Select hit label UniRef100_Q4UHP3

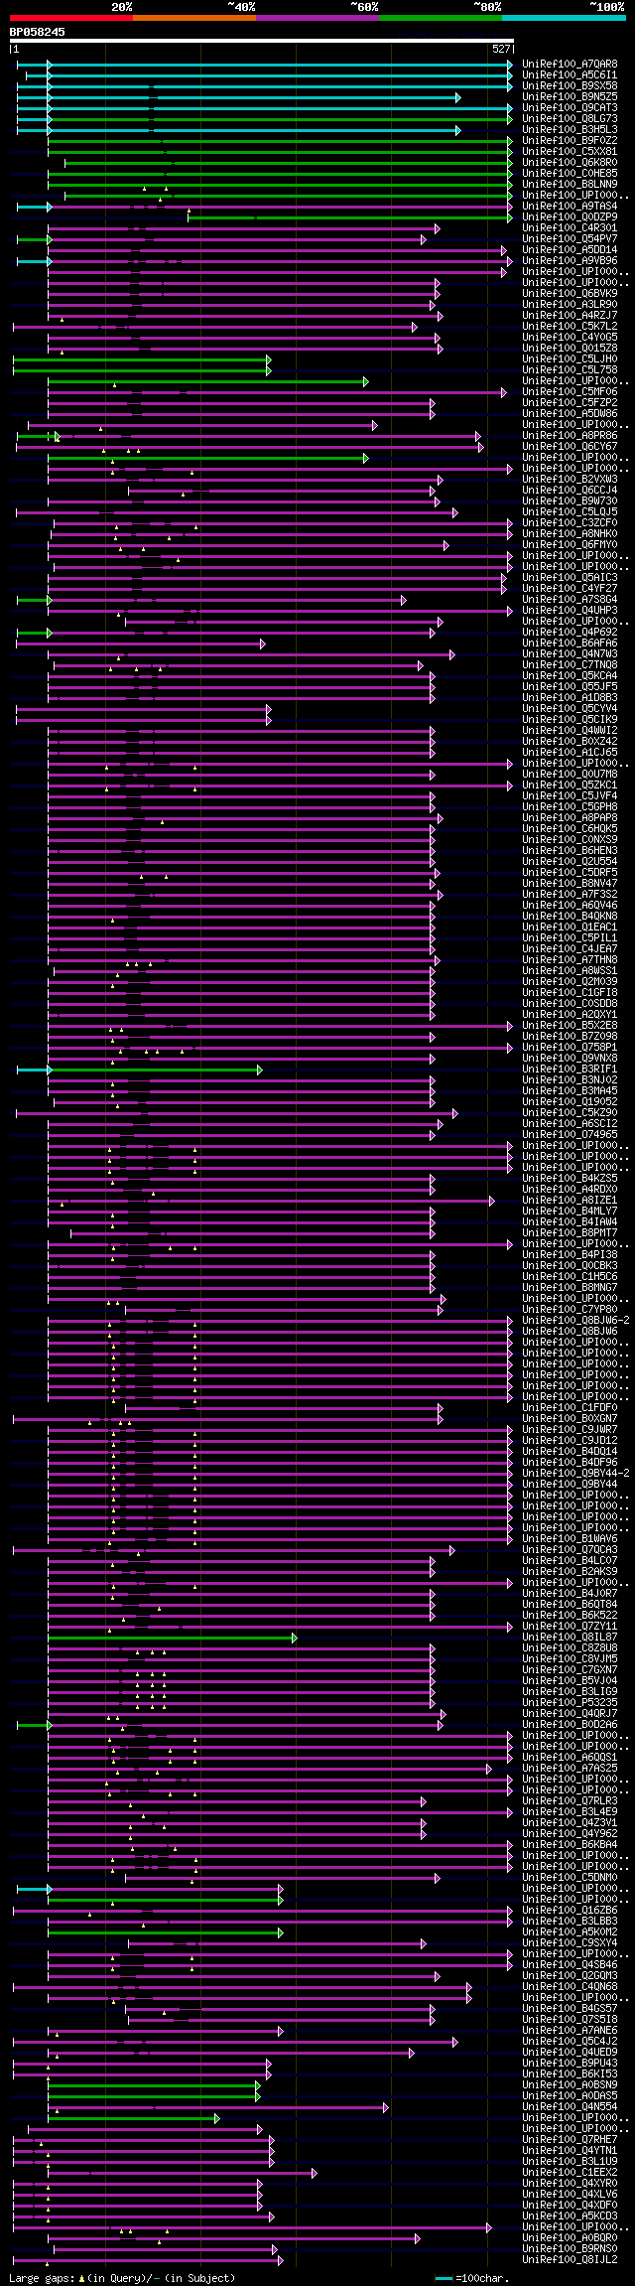pyautogui.click(x=570, y=610)
